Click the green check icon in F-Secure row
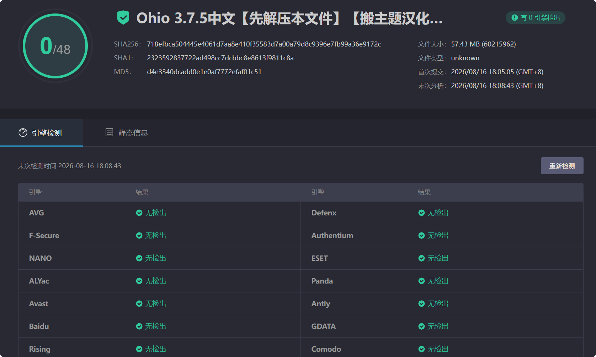This screenshot has width=596, height=357. coord(139,235)
